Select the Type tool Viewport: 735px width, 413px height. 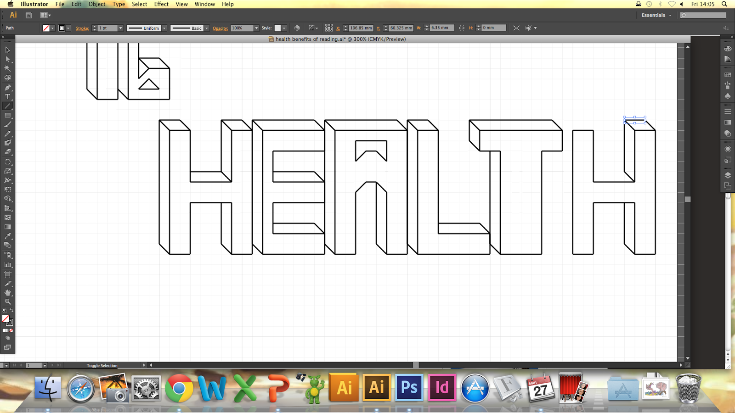pyautogui.click(x=7, y=96)
